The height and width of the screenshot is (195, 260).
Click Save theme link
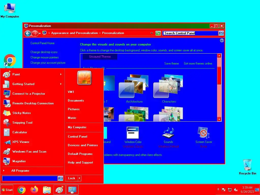[x=171, y=63]
